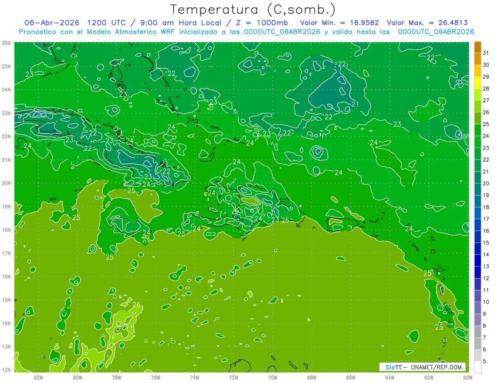Click the 70W longitude axis label

tap(273, 377)
